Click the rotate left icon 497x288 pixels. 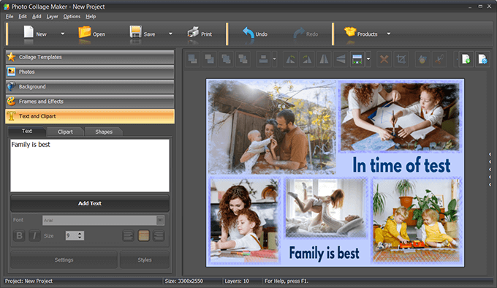(290, 59)
